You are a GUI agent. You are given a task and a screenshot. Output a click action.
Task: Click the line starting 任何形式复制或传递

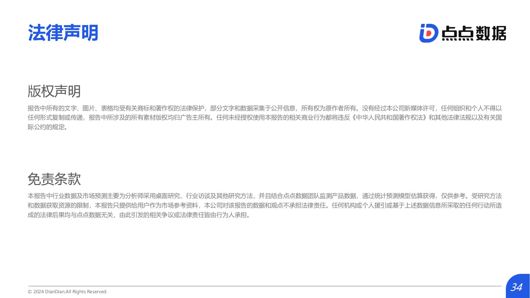click(x=265, y=118)
